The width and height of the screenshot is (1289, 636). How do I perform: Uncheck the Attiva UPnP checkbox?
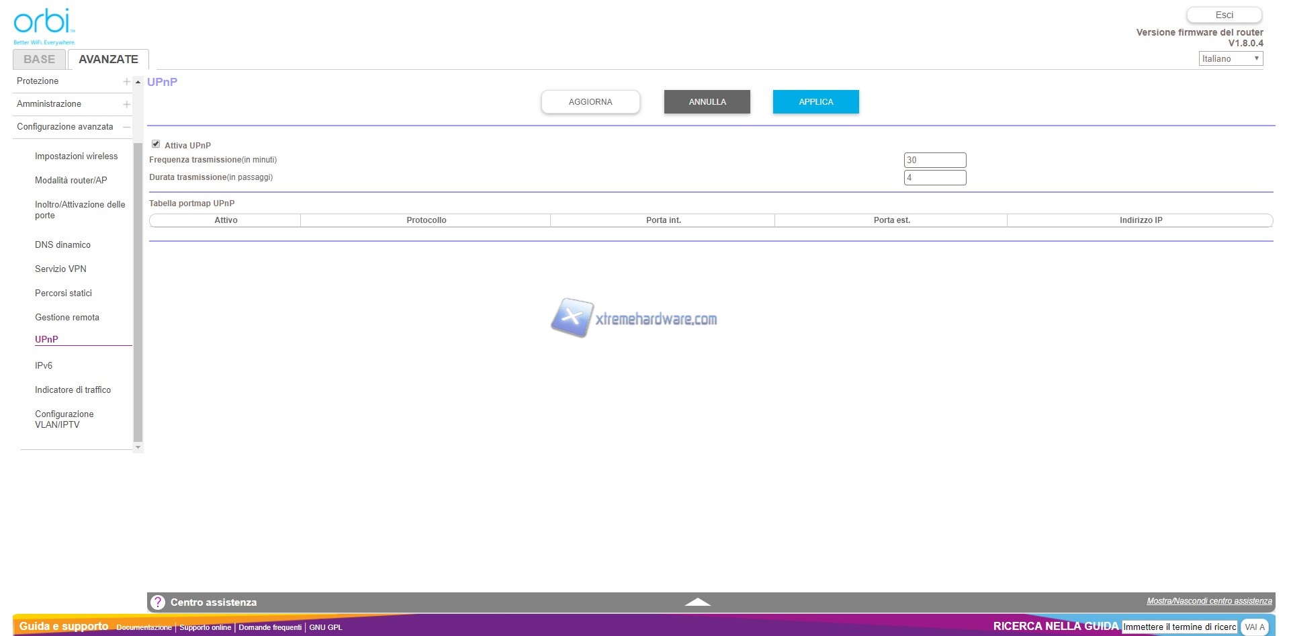click(x=156, y=144)
